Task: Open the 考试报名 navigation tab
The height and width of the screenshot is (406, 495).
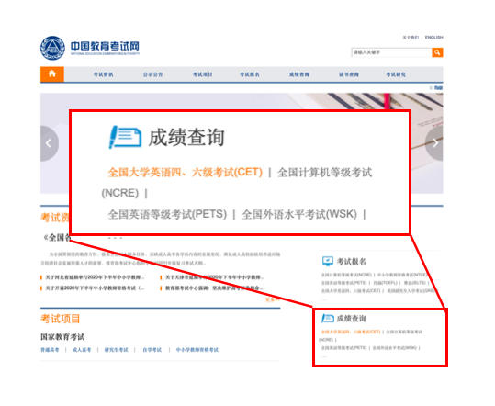Action: [x=250, y=74]
